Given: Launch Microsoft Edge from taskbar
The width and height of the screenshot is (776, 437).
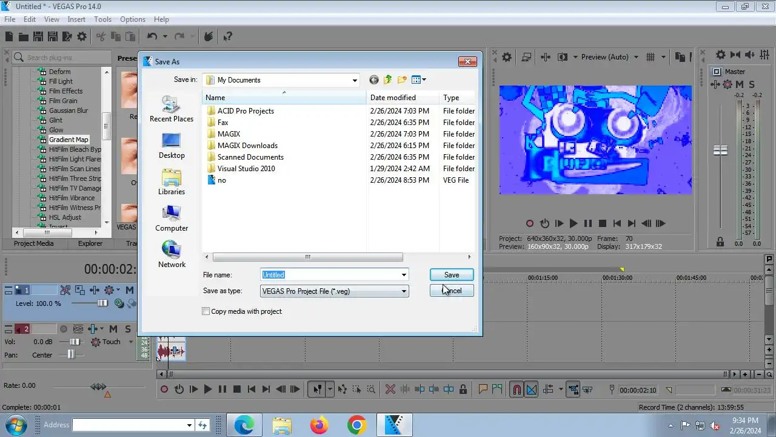Looking at the screenshot, I should 244,425.
